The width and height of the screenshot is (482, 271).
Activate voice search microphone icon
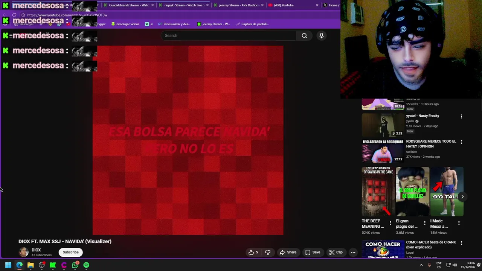(x=321, y=35)
